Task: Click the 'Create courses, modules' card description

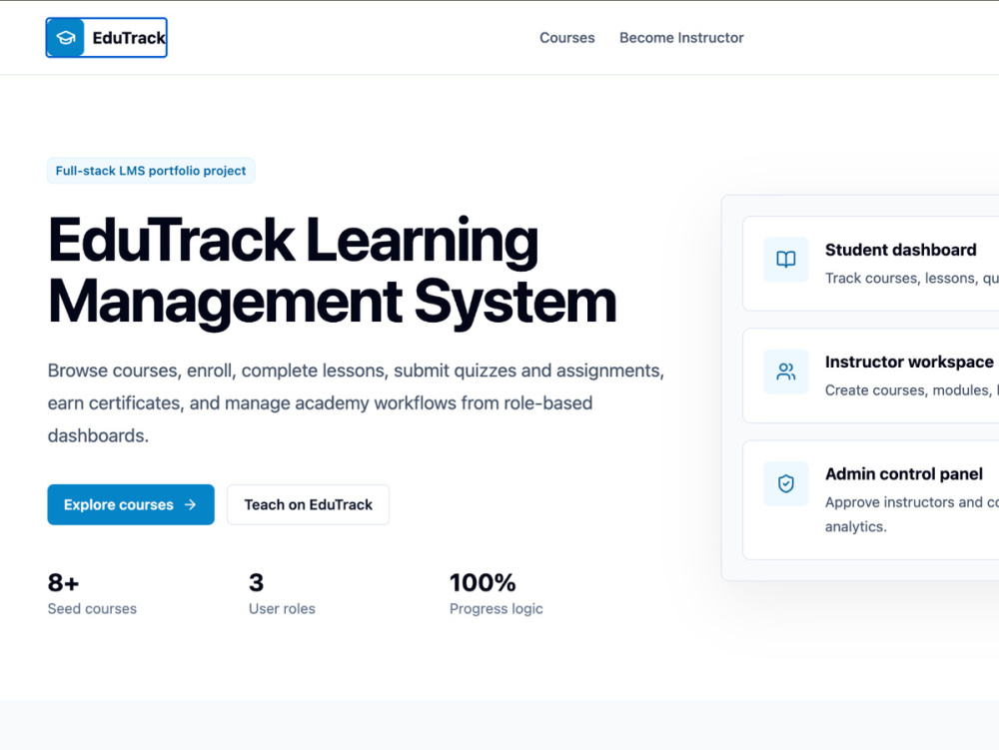Action: coord(912,390)
